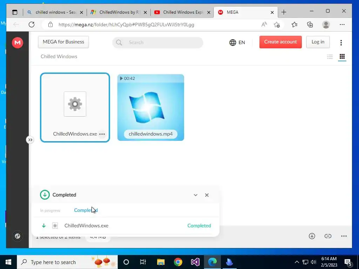
Task: Click ChilledWindows.exe in transfer list
Action: click(86, 226)
